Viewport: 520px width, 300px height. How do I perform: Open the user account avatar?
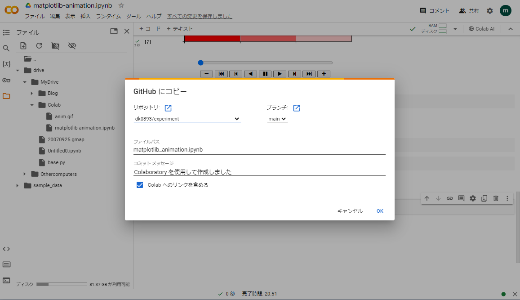[x=506, y=11]
